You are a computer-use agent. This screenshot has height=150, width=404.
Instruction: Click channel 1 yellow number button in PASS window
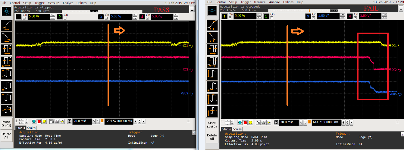pos(18,17)
